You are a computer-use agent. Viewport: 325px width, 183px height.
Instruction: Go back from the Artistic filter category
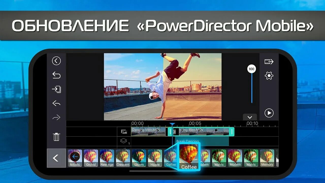75,158
